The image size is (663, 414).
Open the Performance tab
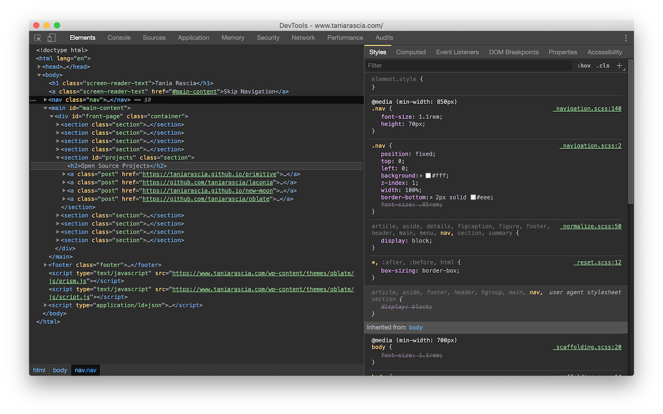coord(345,38)
